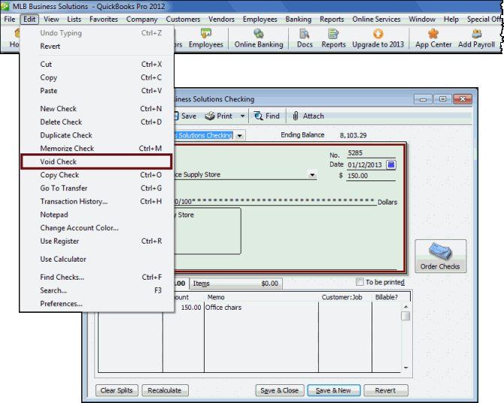Click the Print icon in check window

219,116
